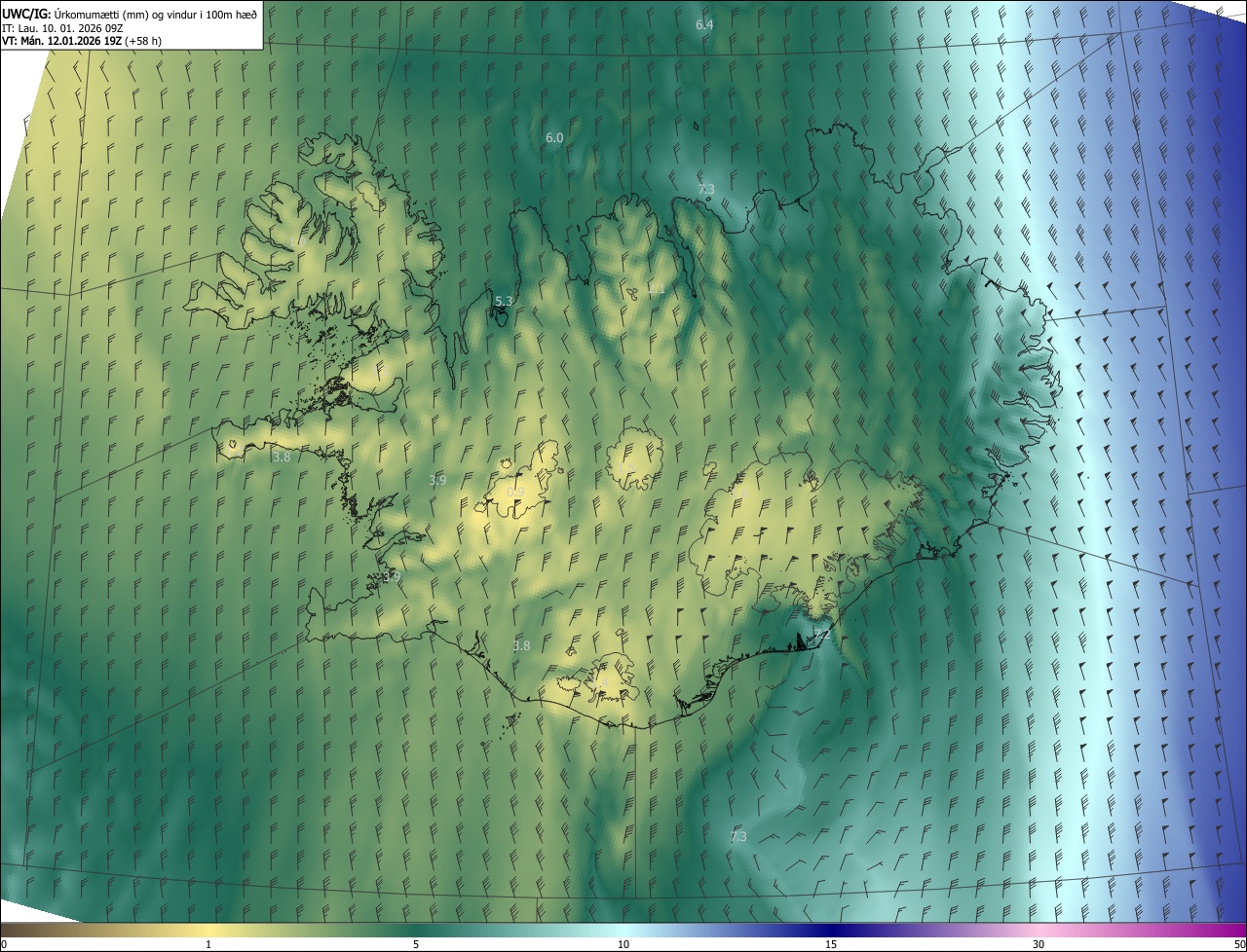The height and width of the screenshot is (952, 1247).
Task: Click the valid time 'VT: Mán. 12.01.2026 19Z (+58 h)'
Action: [x=82, y=41]
